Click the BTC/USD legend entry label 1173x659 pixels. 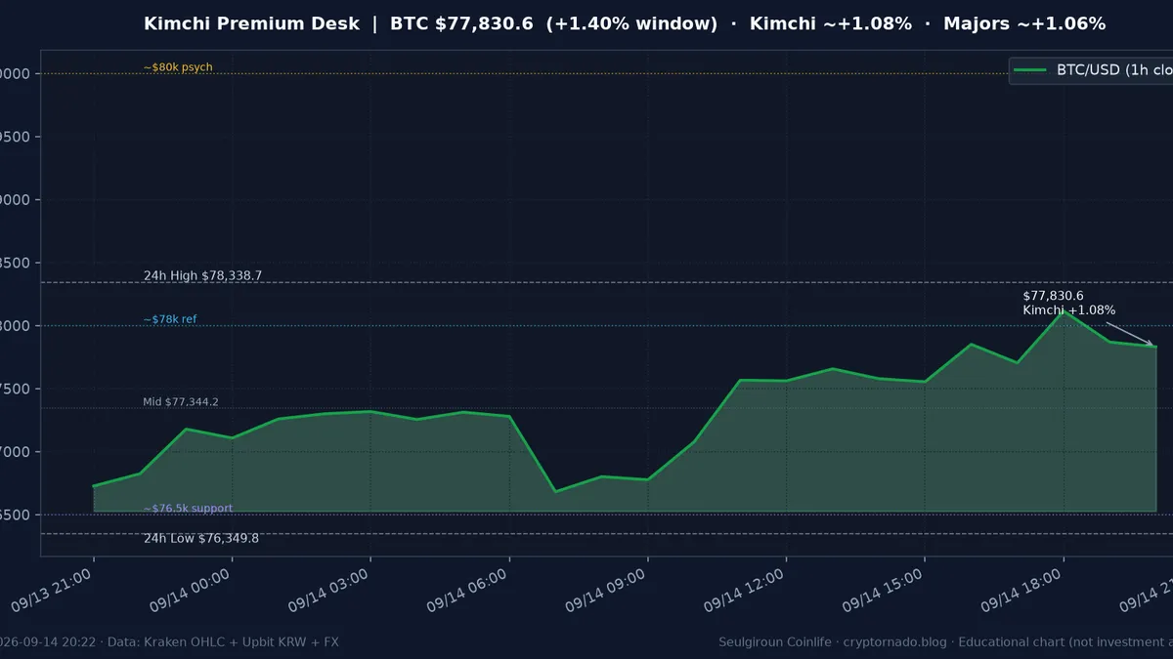1114,70
